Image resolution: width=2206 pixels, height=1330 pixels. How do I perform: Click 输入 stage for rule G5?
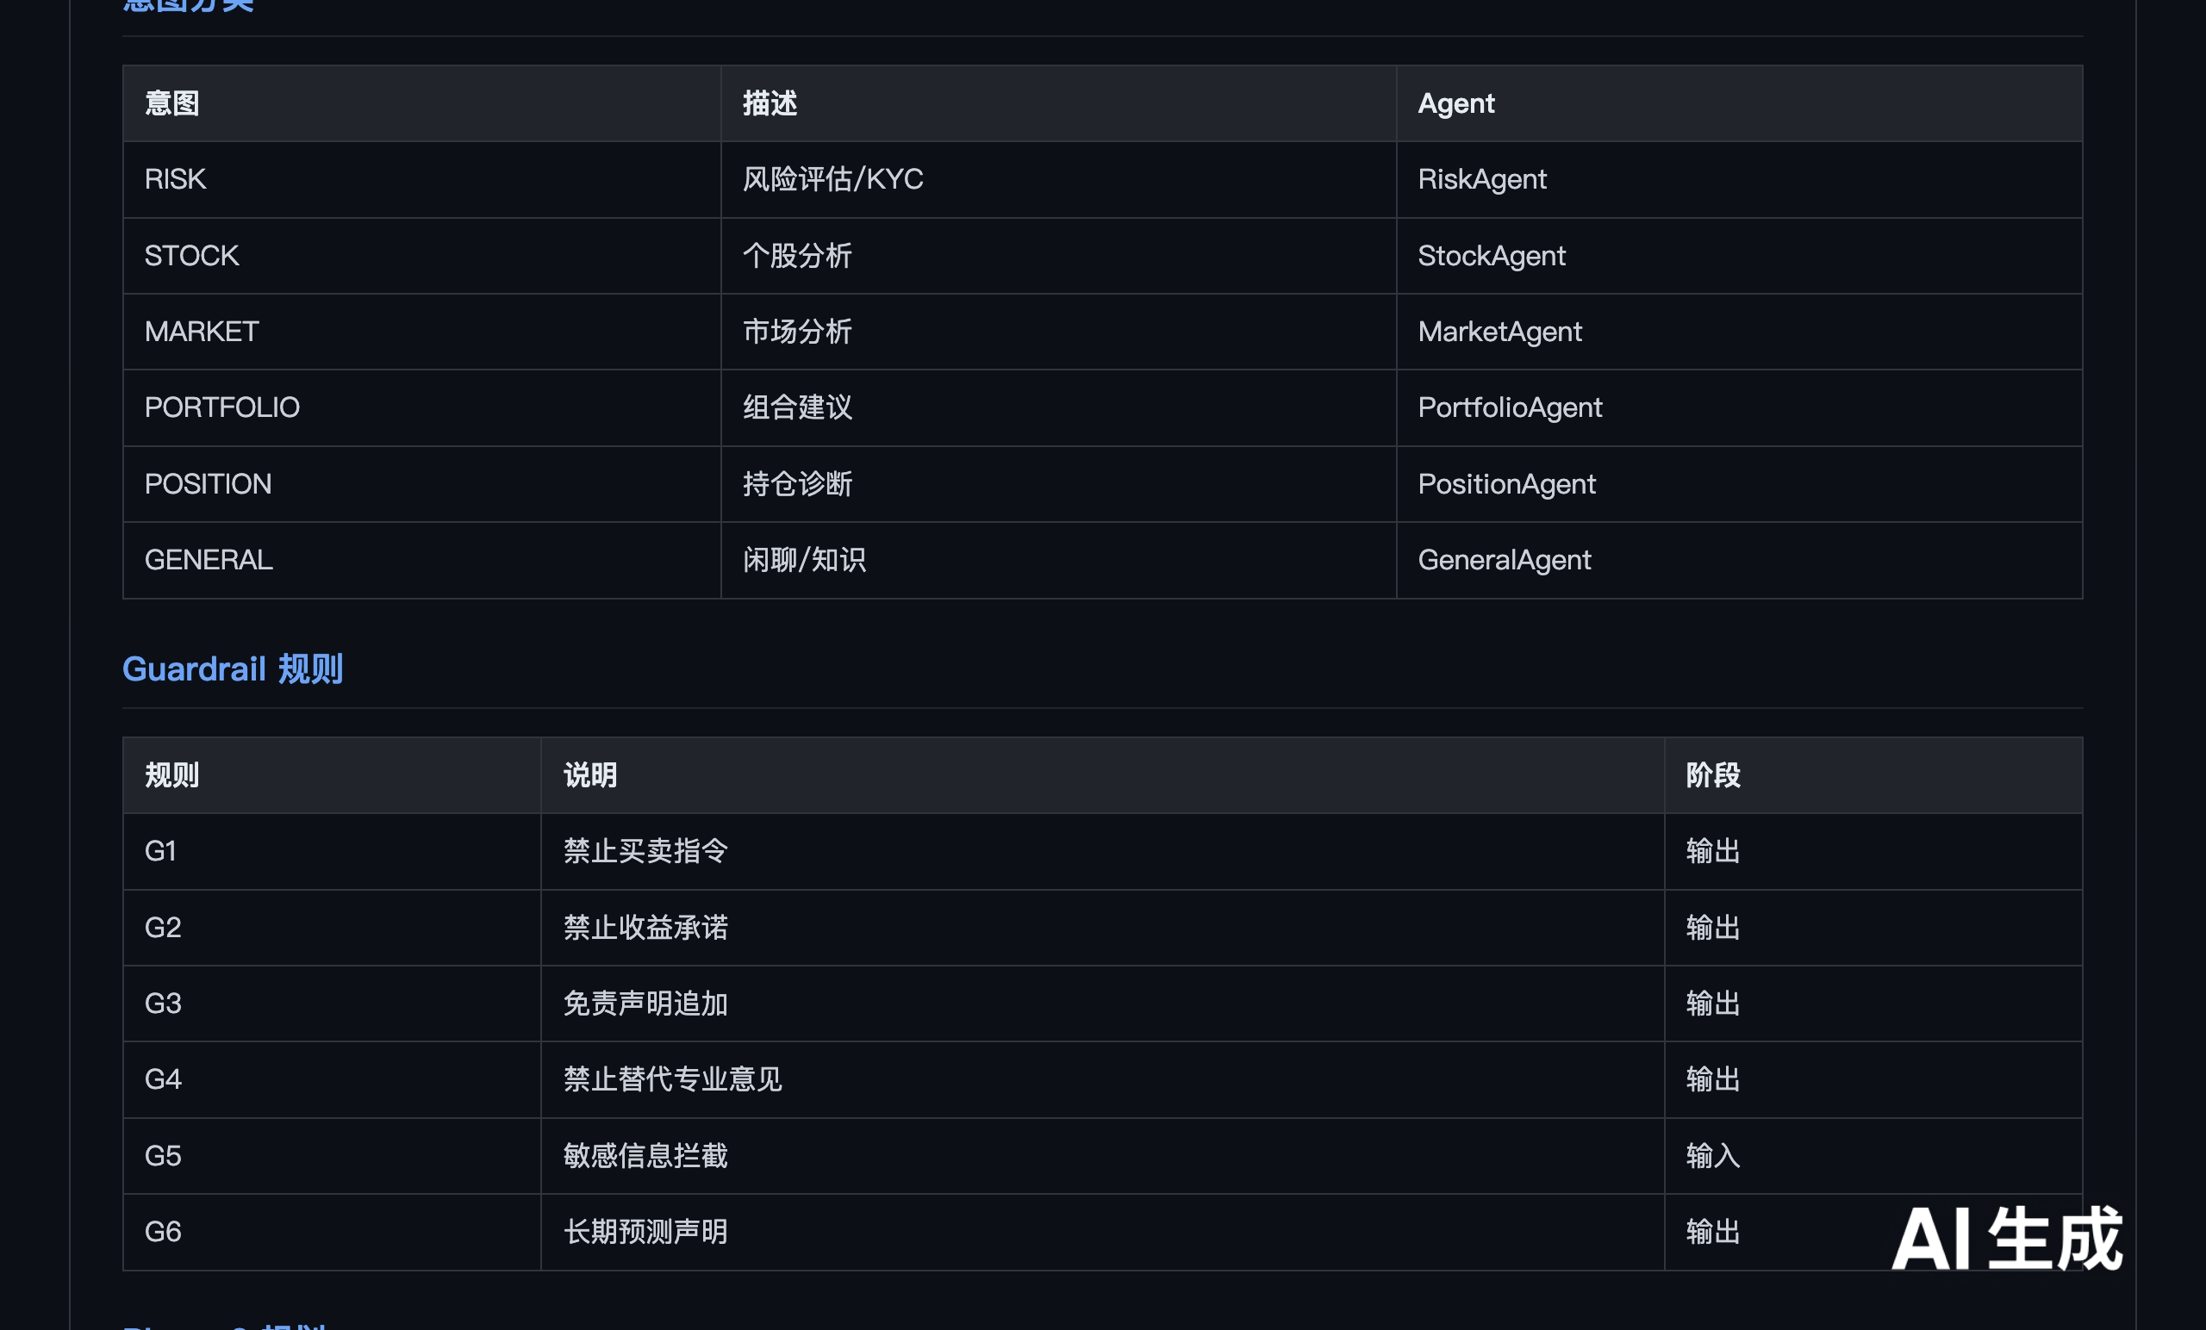[1713, 1155]
